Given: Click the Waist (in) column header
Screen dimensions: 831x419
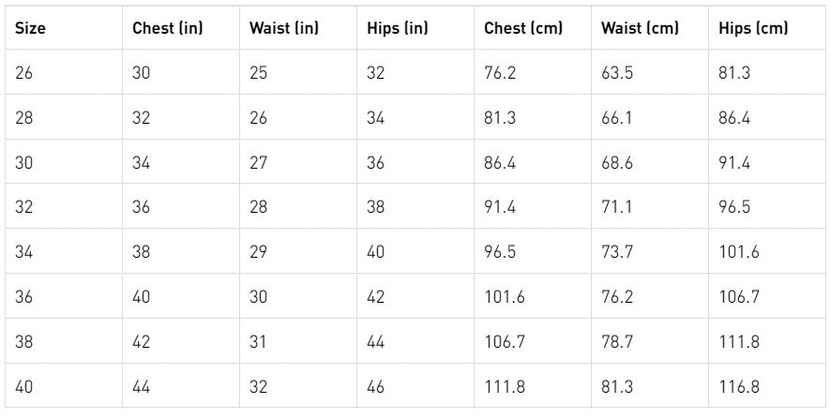Looking at the screenshot, I should (x=284, y=28).
